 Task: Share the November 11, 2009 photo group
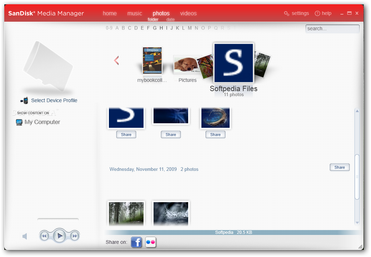[340, 167]
